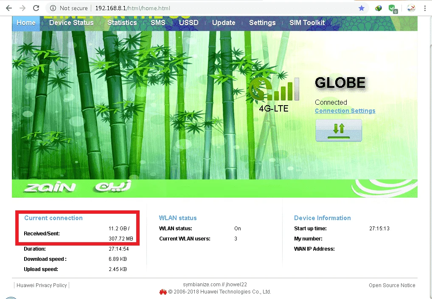Click the 11.2 GB received value
This screenshot has width=432, height=299.
click(119, 229)
